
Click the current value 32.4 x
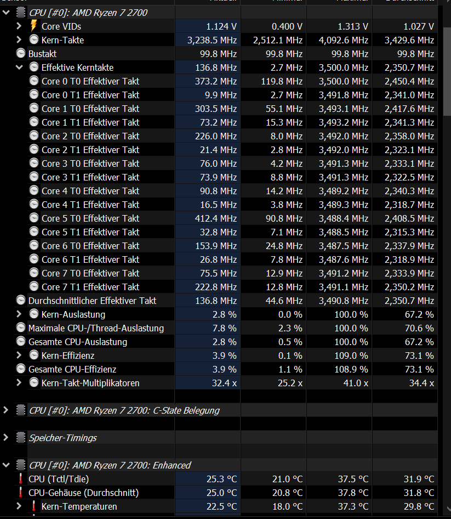[x=224, y=383]
